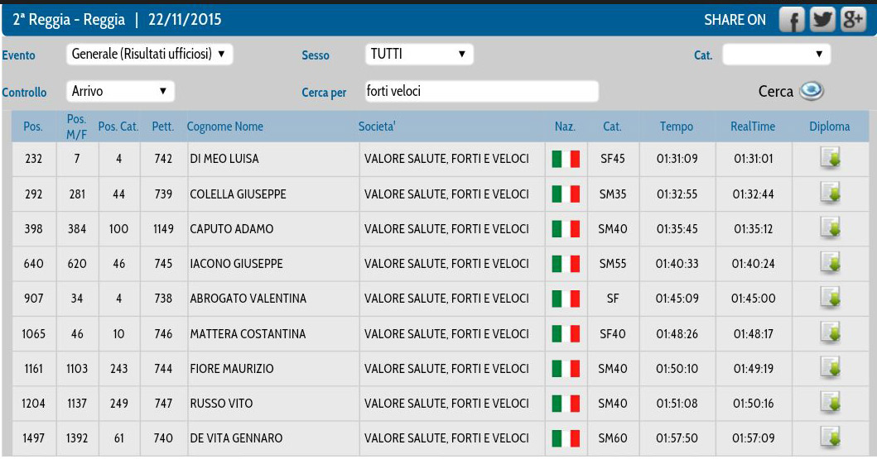Sort table by RealTime column
Screen dimensions: 877x459
click(x=752, y=127)
